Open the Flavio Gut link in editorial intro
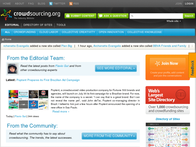The image size is (196, 147). [x=62, y=66]
